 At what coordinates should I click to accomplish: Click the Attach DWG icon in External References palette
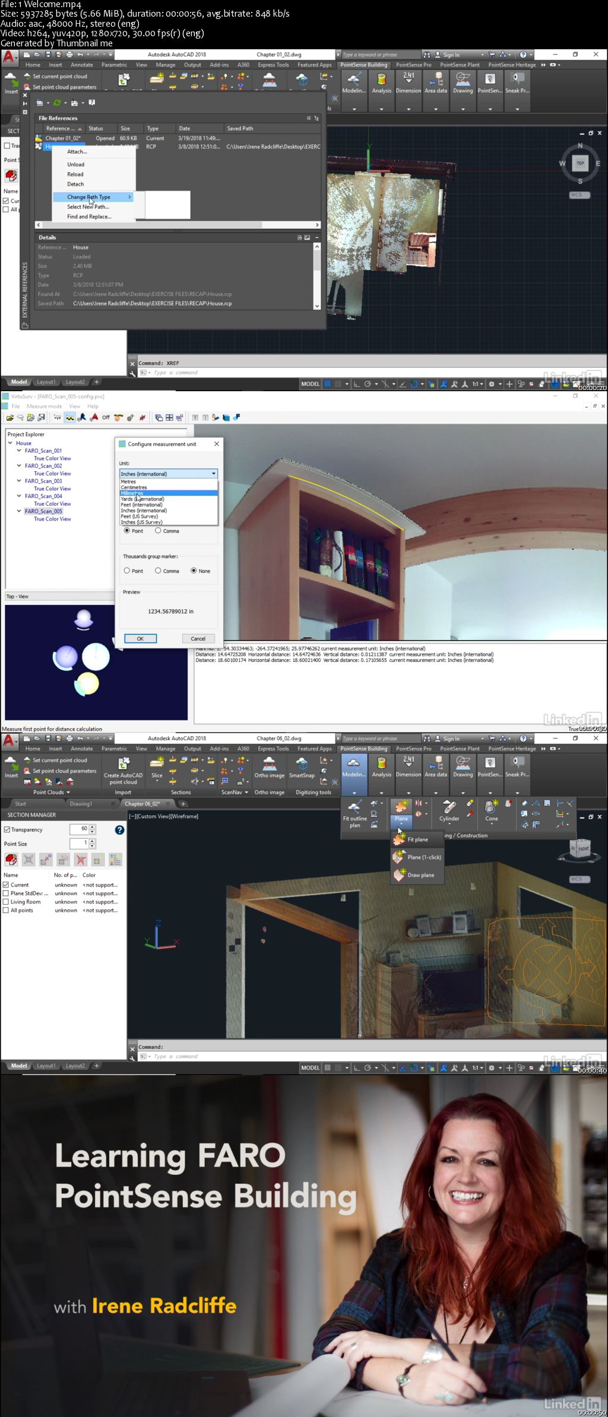point(40,103)
